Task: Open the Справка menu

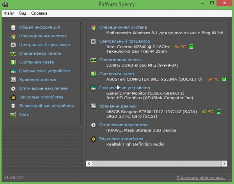Action: [x=39, y=13]
